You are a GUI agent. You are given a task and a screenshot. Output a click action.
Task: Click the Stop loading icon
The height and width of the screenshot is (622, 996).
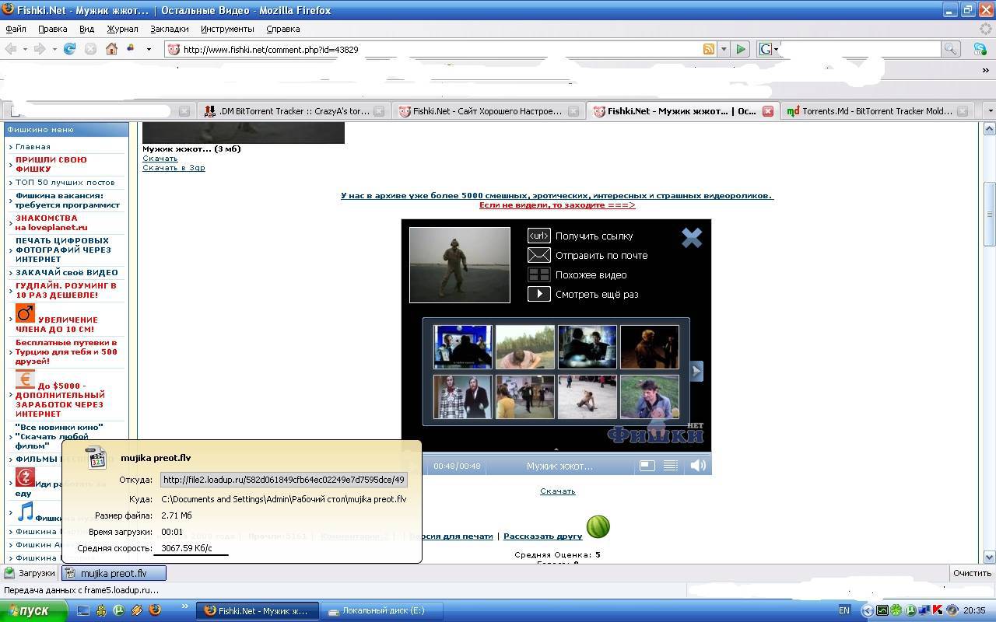point(90,49)
